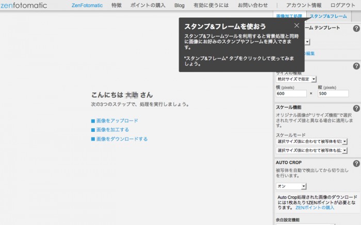Click the 余白設定機能 heading
This screenshot has height=225, width=361.
pos(288,220)
